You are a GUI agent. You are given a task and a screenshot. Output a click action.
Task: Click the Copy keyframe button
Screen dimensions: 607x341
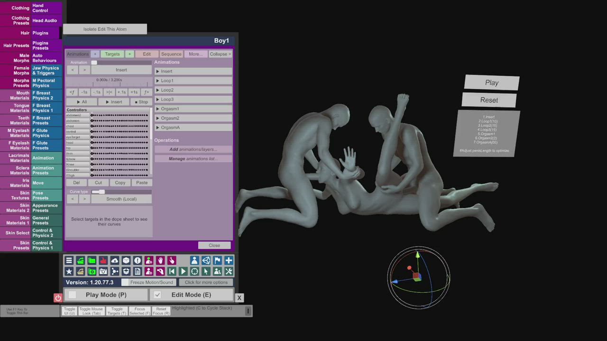pyautogui.click(x=120, y=183)
